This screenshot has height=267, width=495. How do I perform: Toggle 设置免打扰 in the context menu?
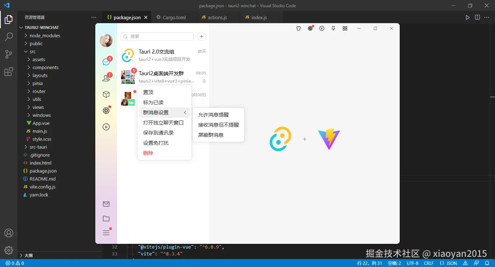click(165, 143)
